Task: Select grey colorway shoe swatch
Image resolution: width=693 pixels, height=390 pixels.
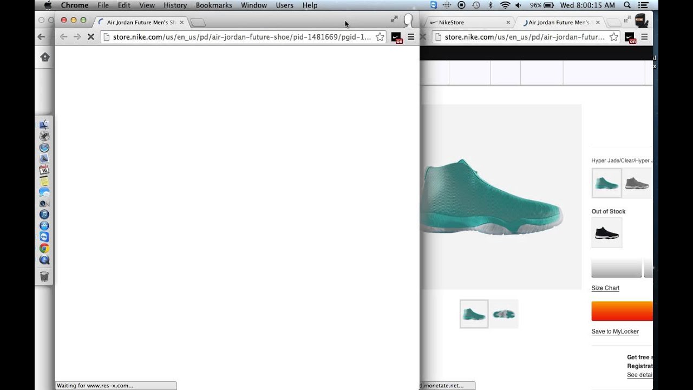Action: pos(637,183)
